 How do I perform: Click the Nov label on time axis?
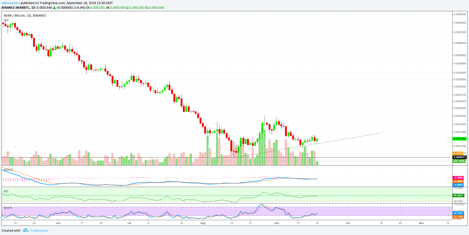(x=422, y=223)
